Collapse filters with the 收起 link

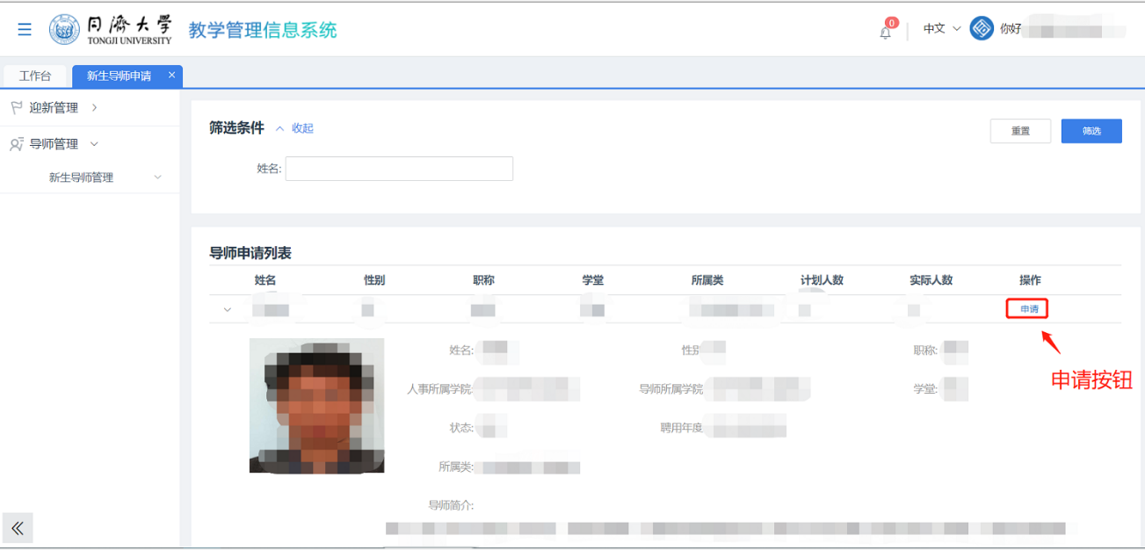pyautogui.click(x=301, y=128)
